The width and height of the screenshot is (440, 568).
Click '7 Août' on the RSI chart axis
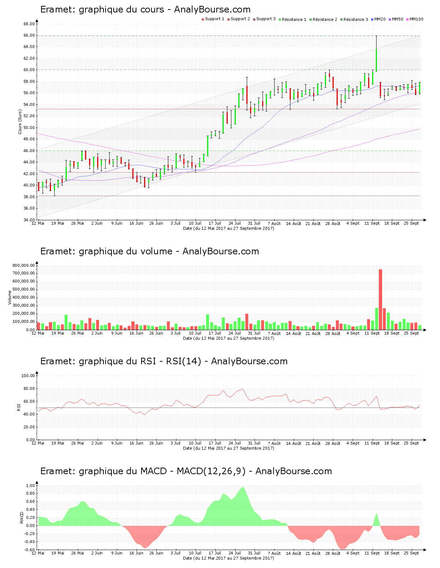(x=274, y=443)
